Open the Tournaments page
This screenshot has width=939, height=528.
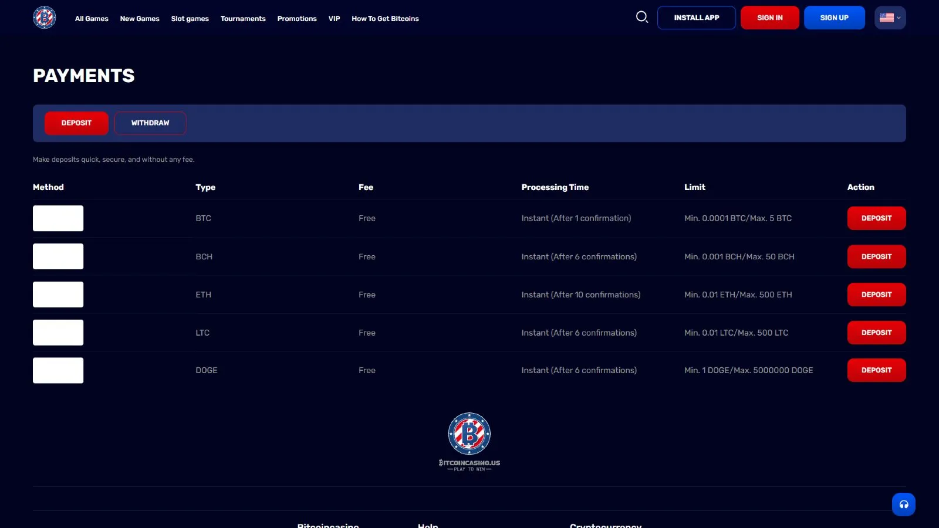click(x=243, y=19)
